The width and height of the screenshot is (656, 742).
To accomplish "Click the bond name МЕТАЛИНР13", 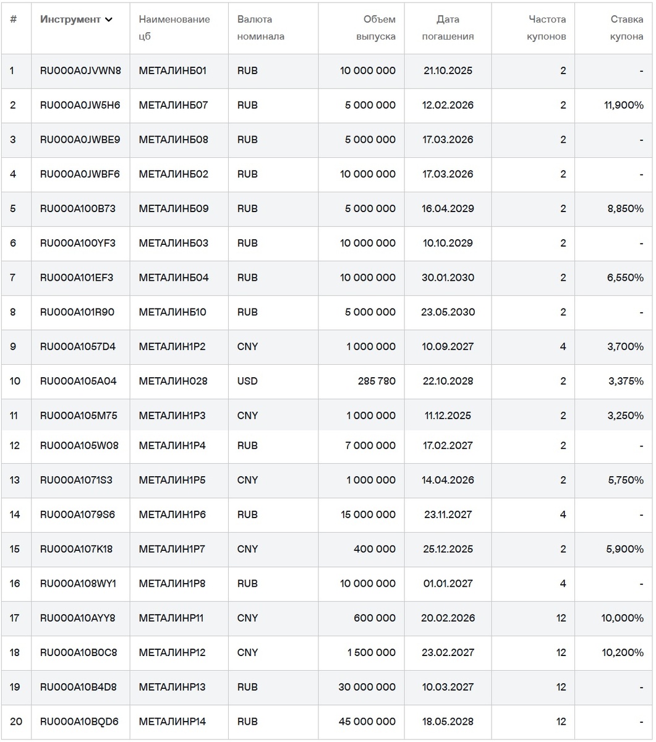I will [x=173, y=688].
